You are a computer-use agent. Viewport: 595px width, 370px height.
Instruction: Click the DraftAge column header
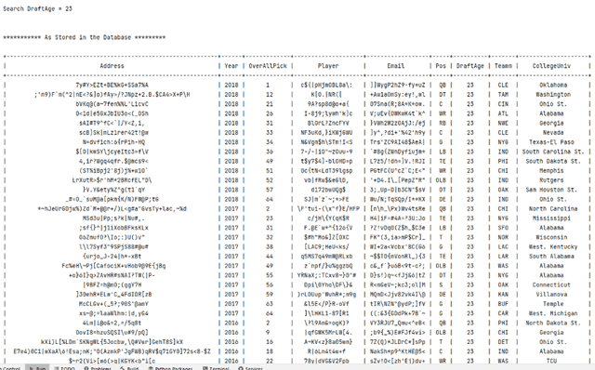coord(469,66)
